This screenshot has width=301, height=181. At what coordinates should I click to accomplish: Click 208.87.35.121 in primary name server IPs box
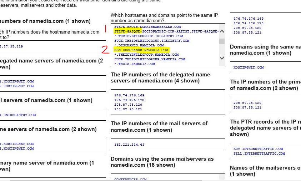(x=247, y=107)
